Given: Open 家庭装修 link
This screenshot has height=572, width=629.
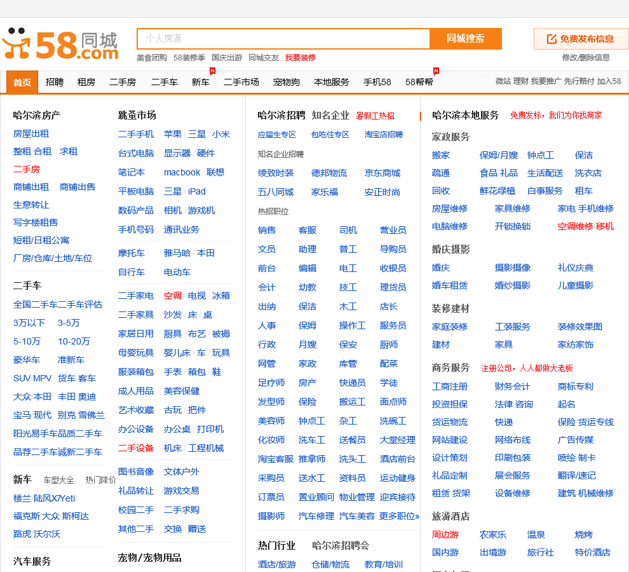Looking at the screenshot, I should coord(450,327).
